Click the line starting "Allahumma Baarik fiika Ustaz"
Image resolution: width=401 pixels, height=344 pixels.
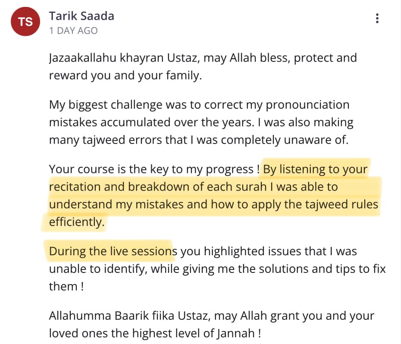[211, 316]
